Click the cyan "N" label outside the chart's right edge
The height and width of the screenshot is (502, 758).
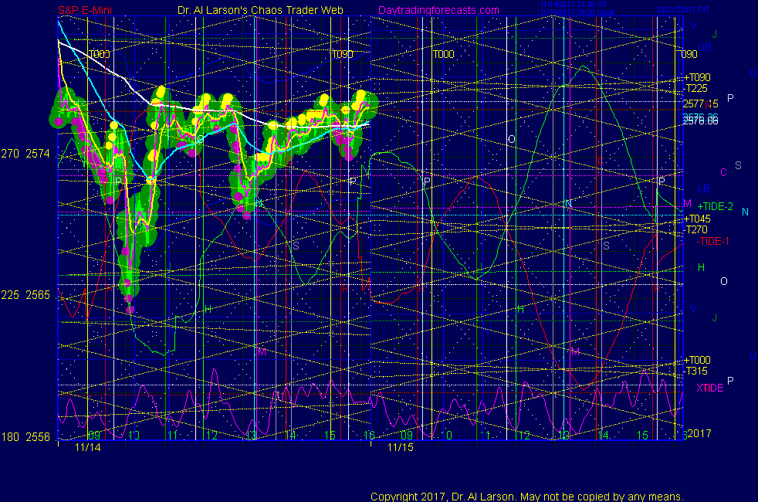[x=745, y=212]
